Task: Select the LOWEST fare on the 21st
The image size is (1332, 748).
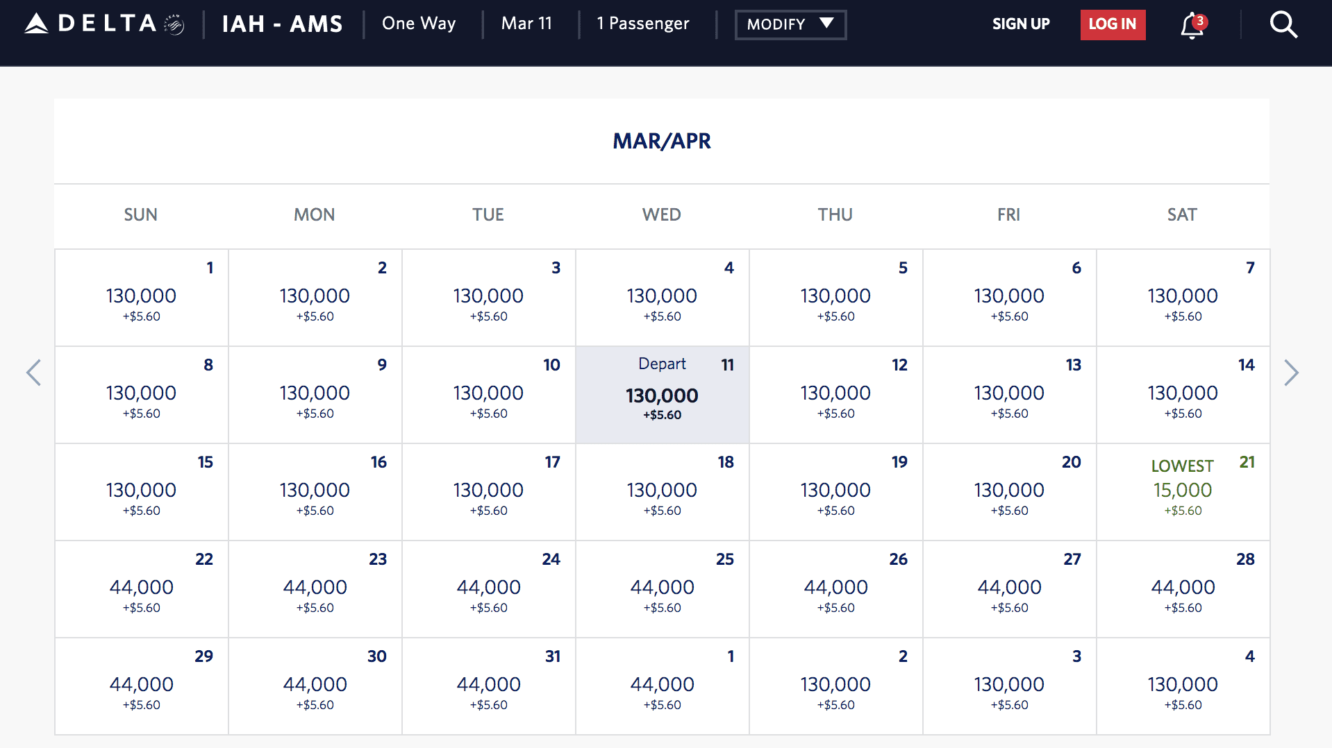Action: point(1183,491)
